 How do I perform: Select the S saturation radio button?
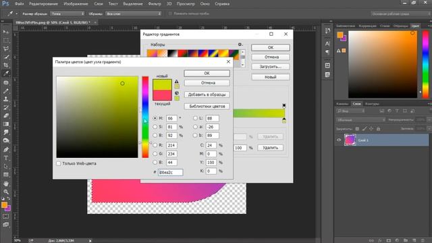[155, 127]
